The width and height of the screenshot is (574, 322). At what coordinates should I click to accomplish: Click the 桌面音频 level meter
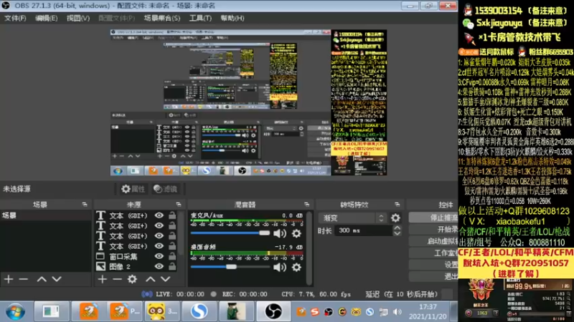[x=247, y=253]
